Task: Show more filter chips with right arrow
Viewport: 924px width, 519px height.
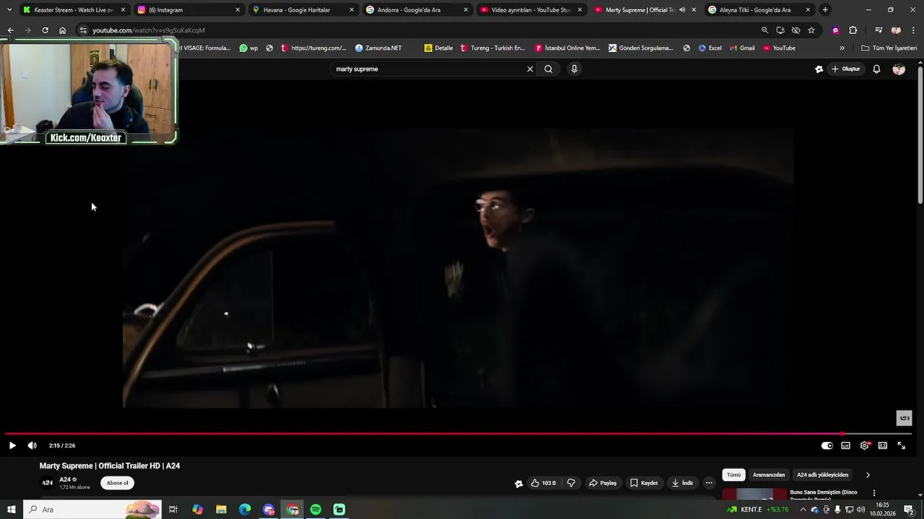Action: click(x=868, y=475)
